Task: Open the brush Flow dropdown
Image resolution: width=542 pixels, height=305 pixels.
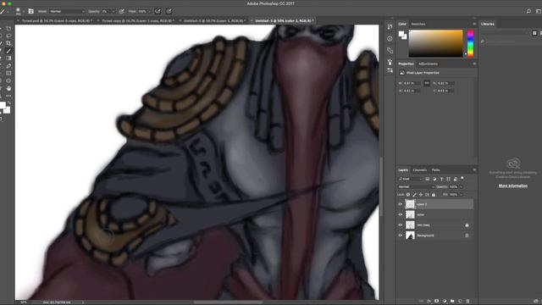Action: coord(150,11)
